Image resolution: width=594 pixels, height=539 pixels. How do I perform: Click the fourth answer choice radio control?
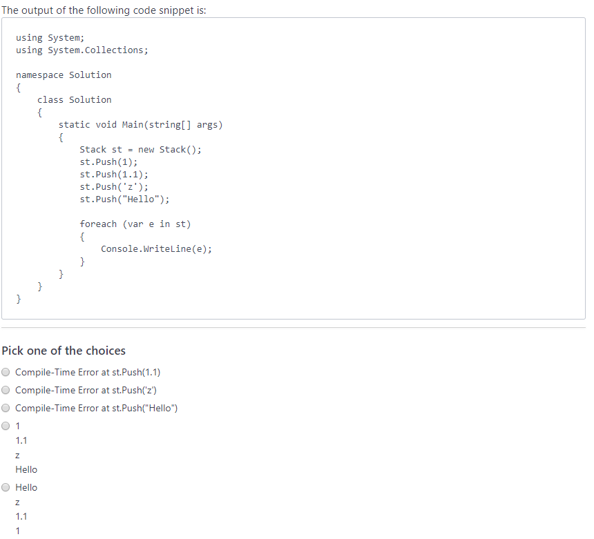[6, 426]
